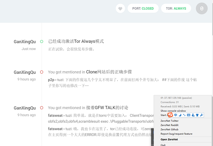Click the heart donate icon button
This screenshot has width=213, height=146.
pos(120,8)
